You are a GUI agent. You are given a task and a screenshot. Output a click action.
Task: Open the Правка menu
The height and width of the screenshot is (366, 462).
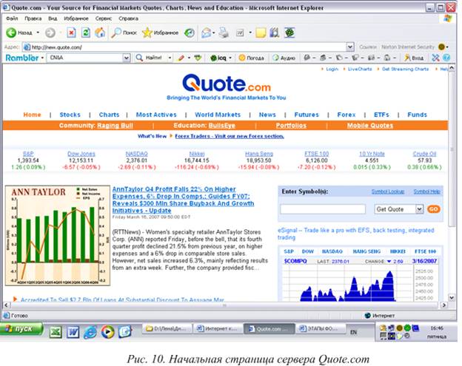(33, 18)
